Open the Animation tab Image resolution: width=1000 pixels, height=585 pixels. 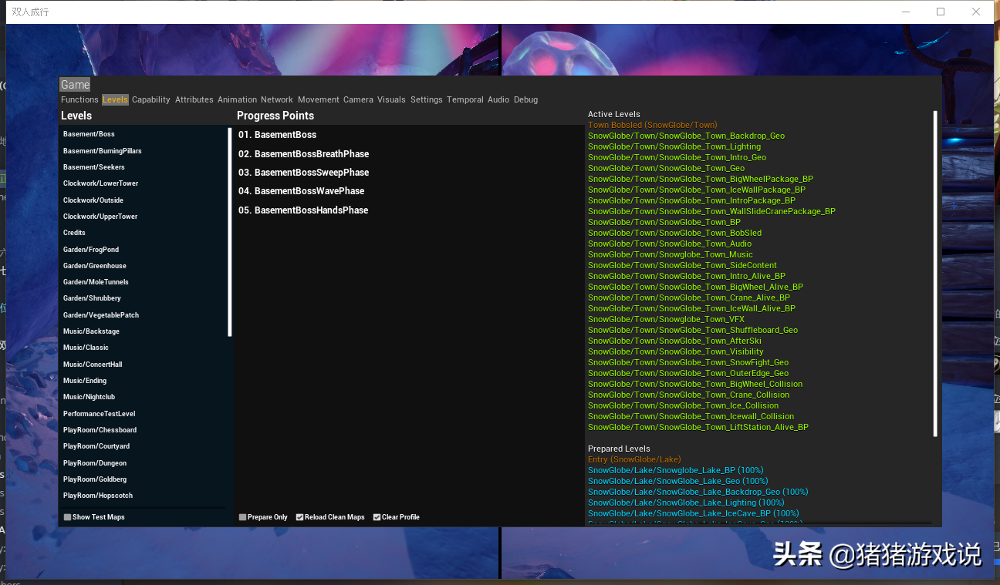(x=237, y=99)
